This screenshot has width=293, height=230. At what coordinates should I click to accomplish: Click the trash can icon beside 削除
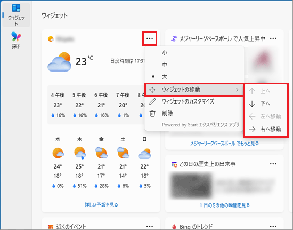152,114
